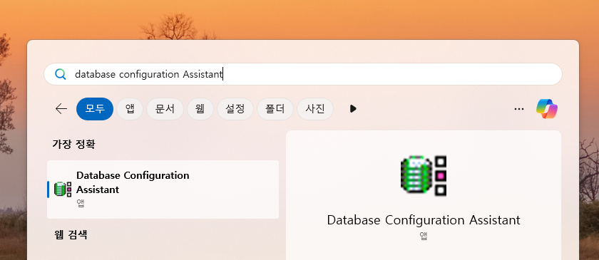Go back with the left arrow
This screenshot has height=260, width=599.
click(x=61, y=109)
